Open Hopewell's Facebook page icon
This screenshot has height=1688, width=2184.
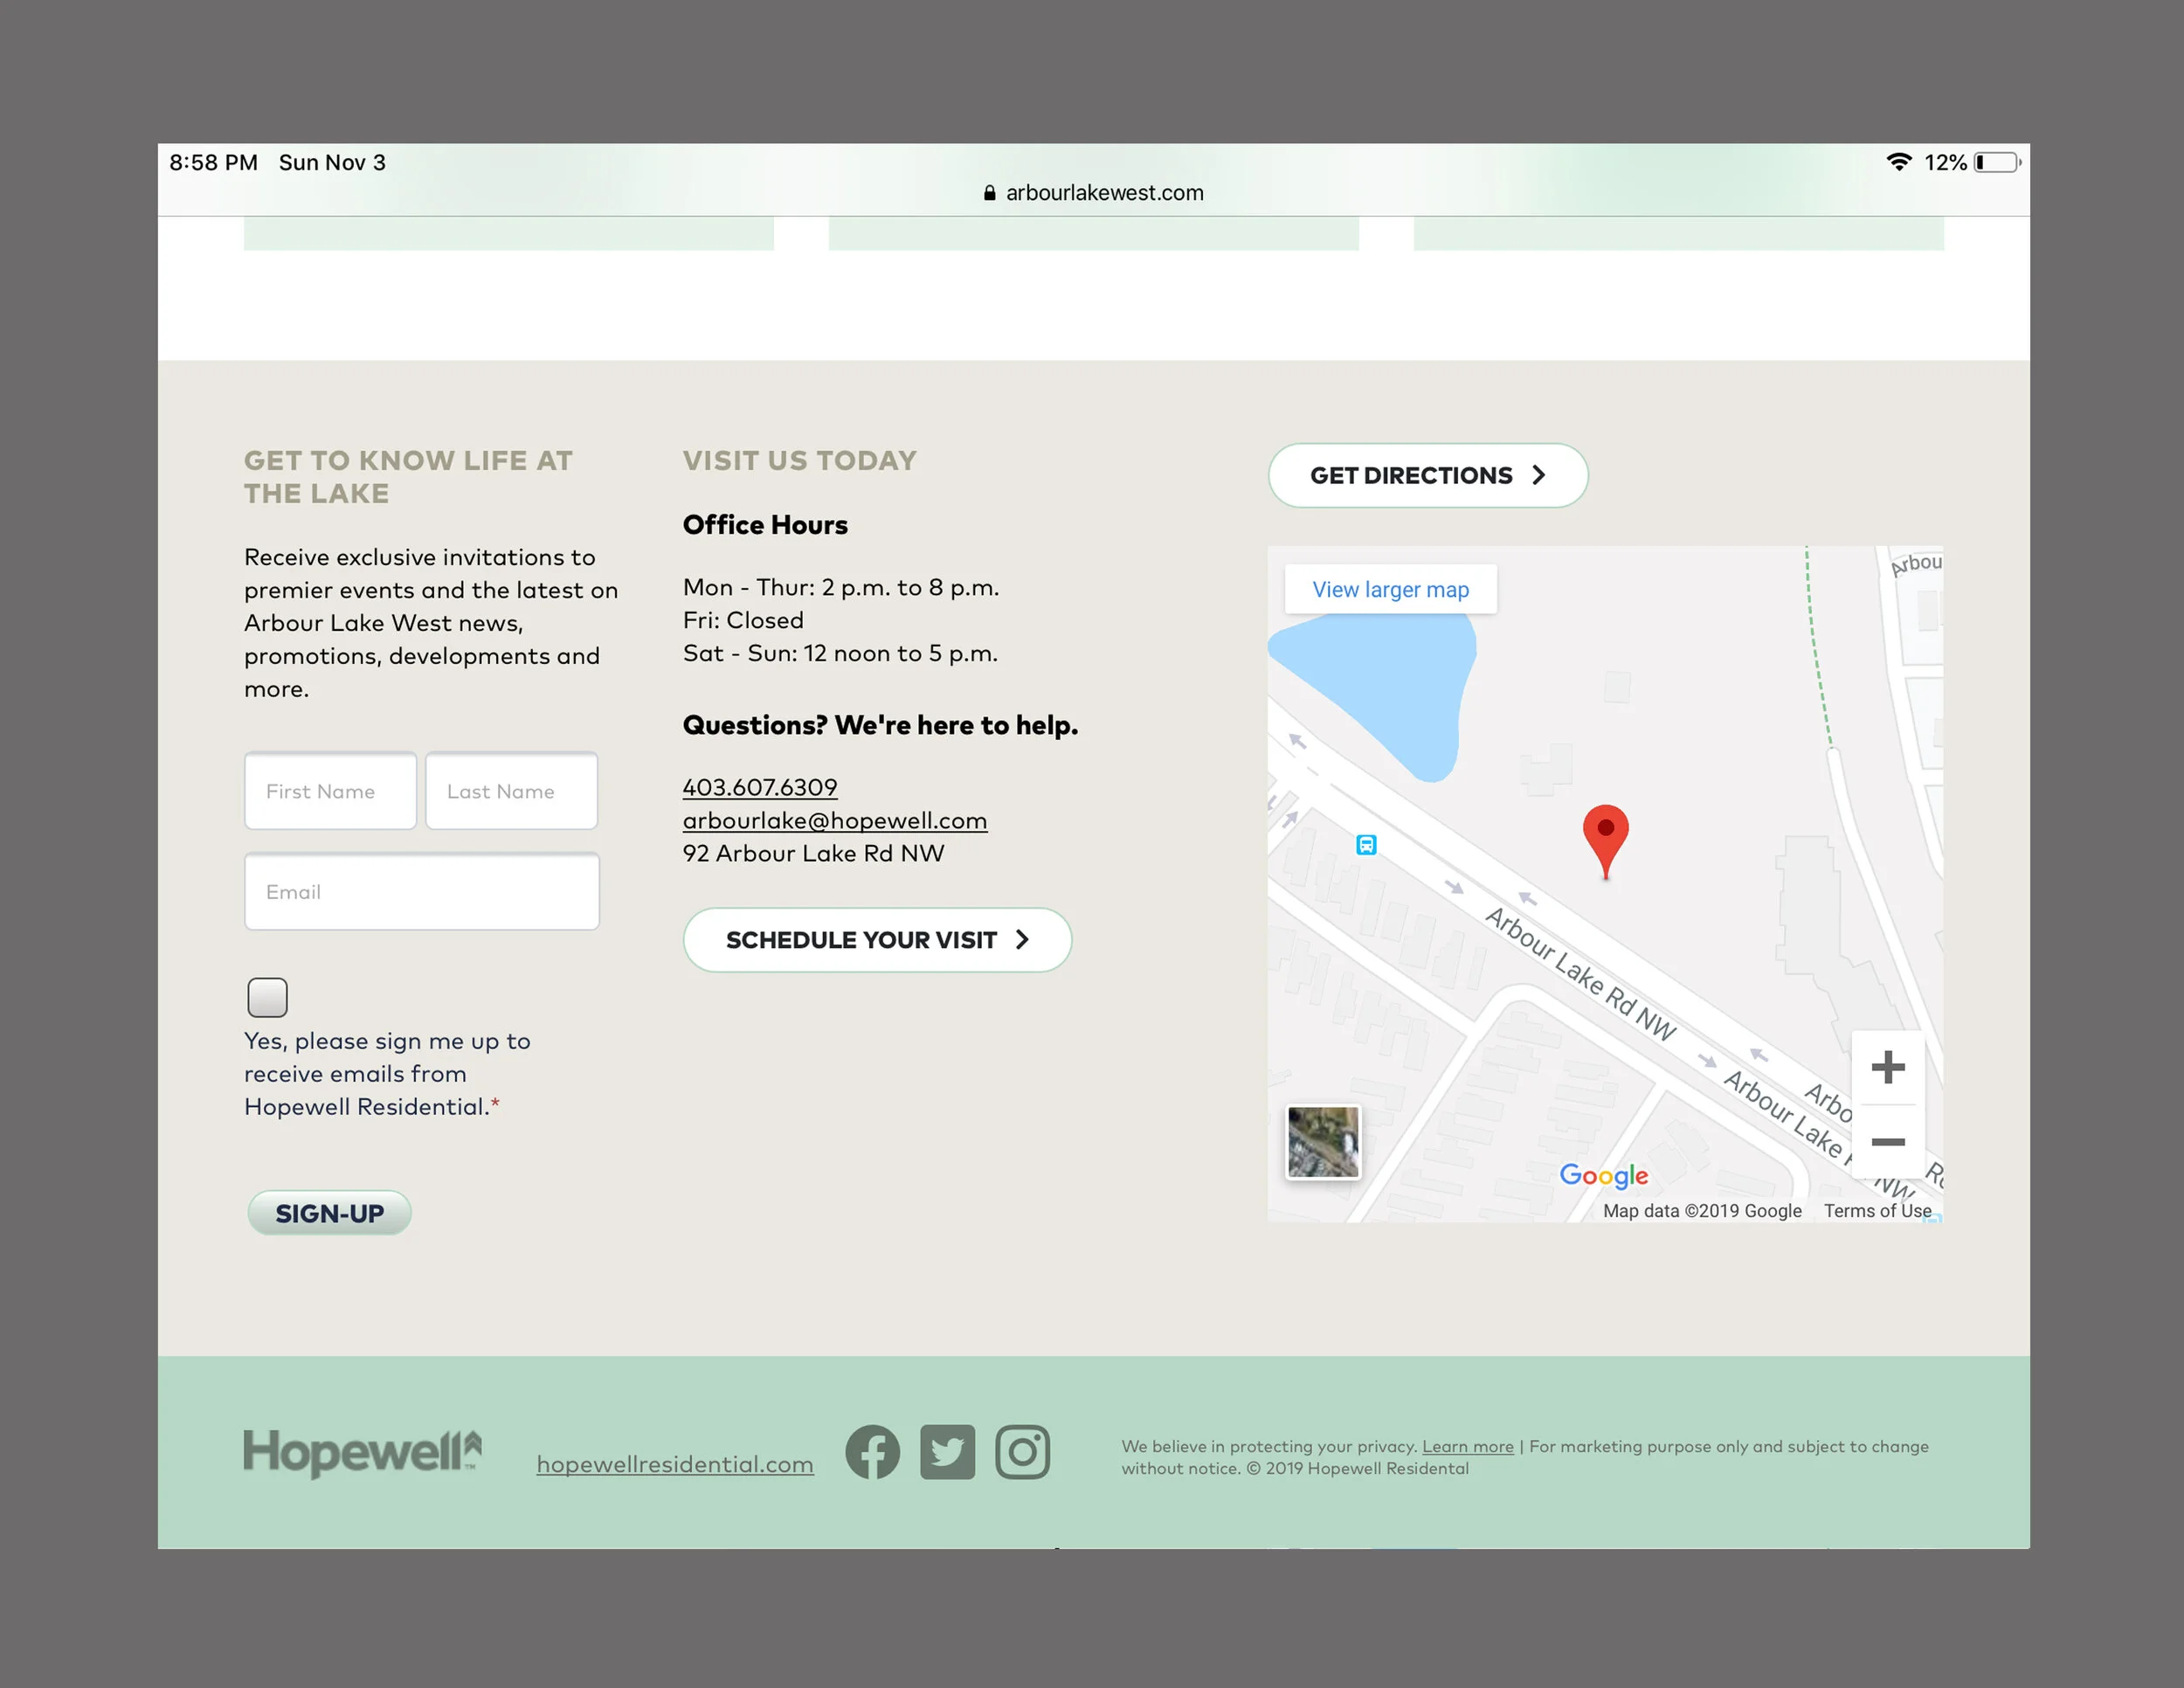[x=872, y=1451]
